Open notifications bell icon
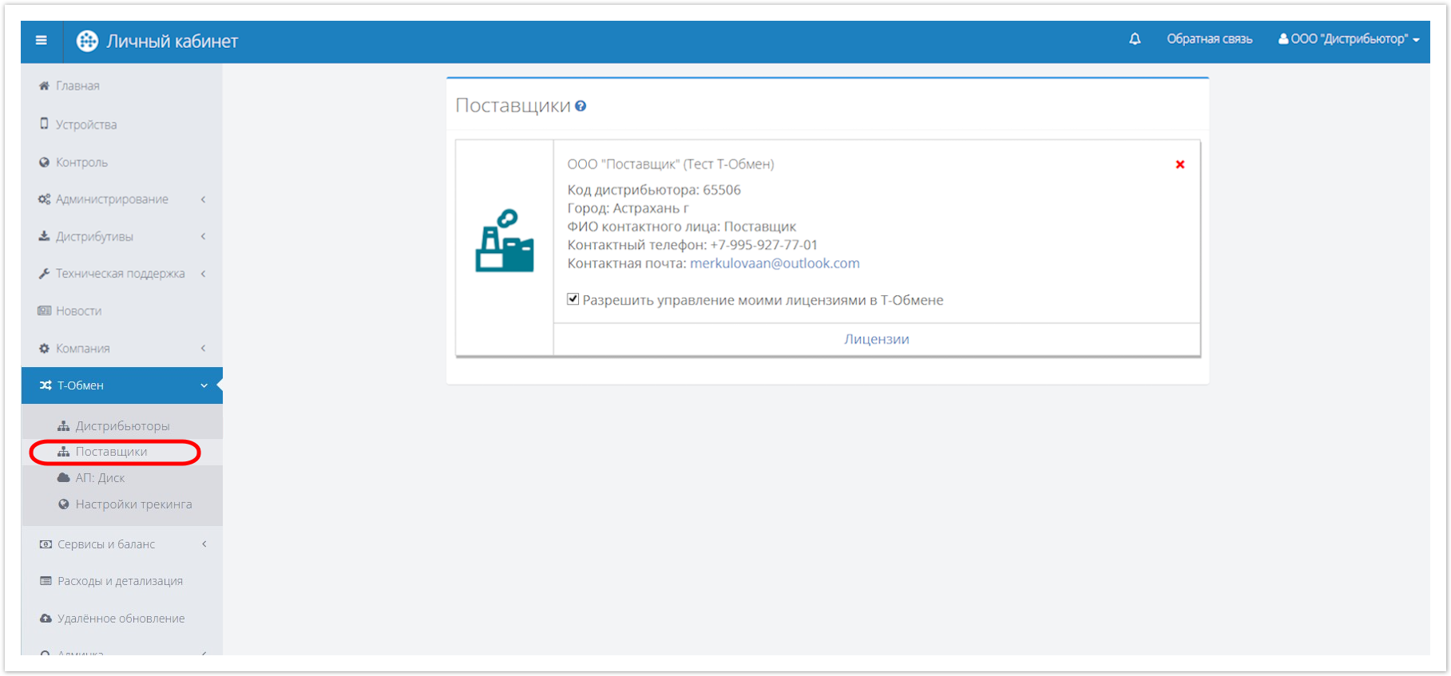 [1134, 39]
